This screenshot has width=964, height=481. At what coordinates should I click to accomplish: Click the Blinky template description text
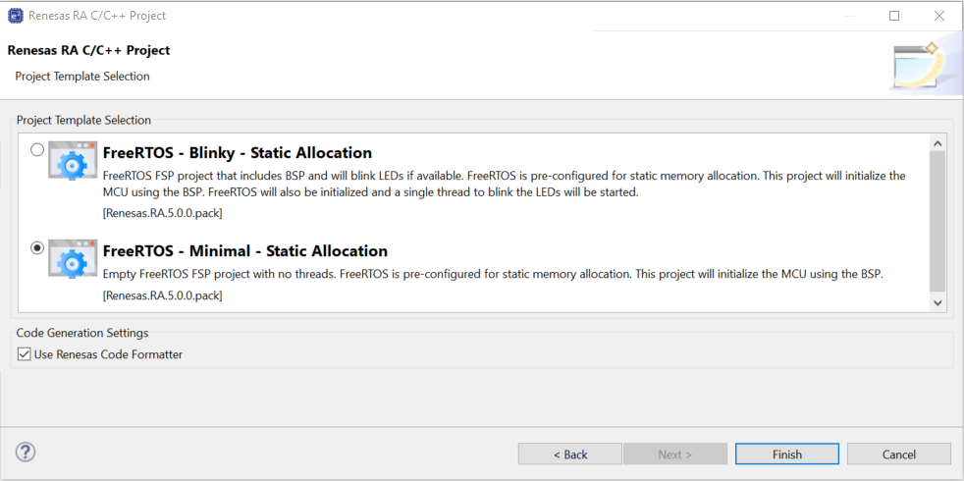coord(505,184)
